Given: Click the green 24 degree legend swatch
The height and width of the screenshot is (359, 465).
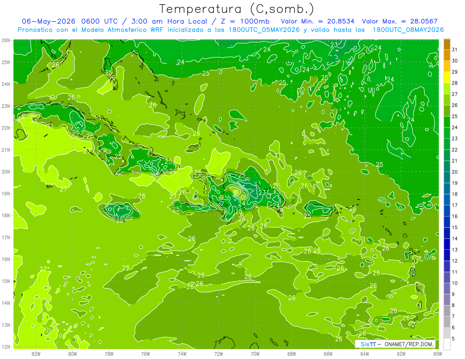Looking at the screenshot, I should [447, 122].
